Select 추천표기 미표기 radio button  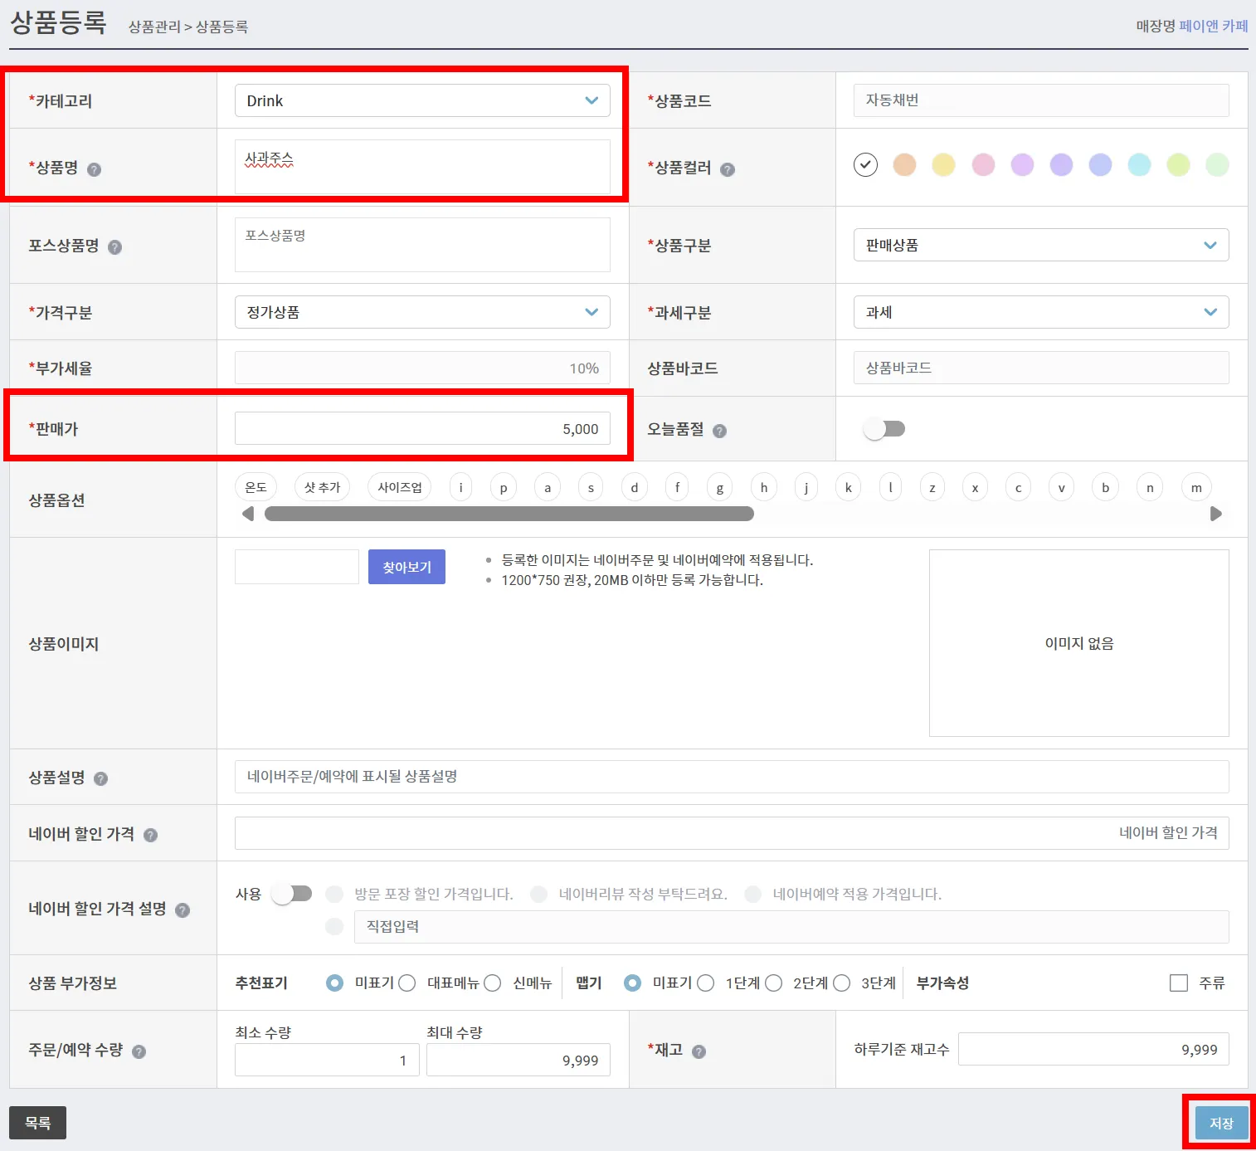[x=334, y=983]
